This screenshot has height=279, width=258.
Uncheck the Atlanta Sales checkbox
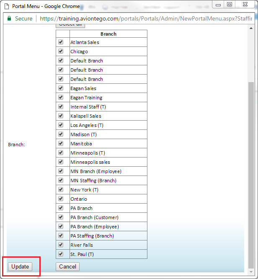tap(61, 42)
